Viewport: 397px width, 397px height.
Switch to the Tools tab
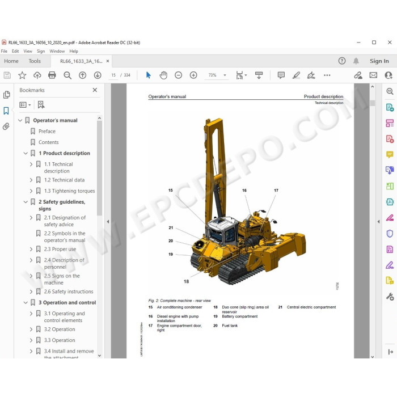[35, 61]
